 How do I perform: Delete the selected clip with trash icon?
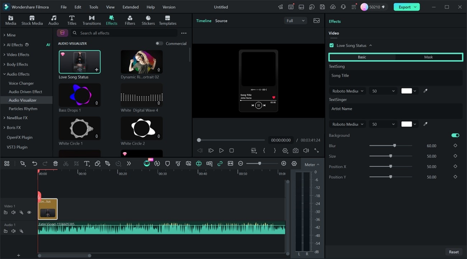[55, 164]
